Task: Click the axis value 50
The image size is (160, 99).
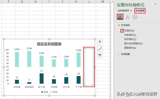Action: click(x=7, y=67)
